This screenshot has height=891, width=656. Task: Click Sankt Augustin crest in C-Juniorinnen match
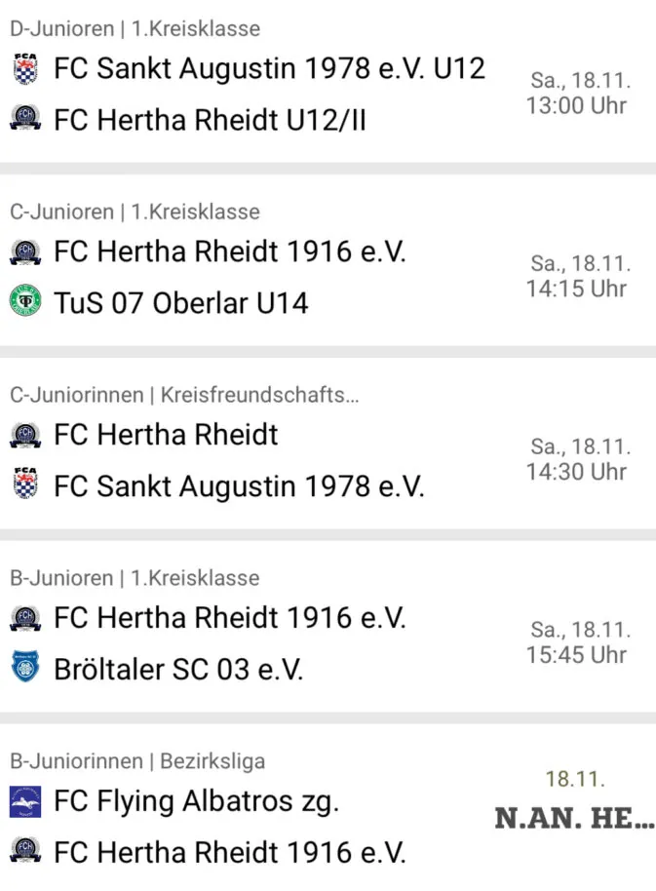click(x=25, y=485)
